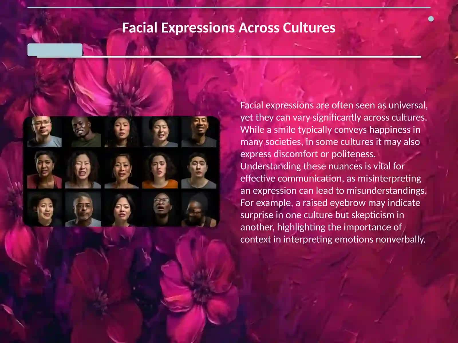Click the text 'For example, a raised eyebrow'
458x343 pixels.
coord(303,203)
